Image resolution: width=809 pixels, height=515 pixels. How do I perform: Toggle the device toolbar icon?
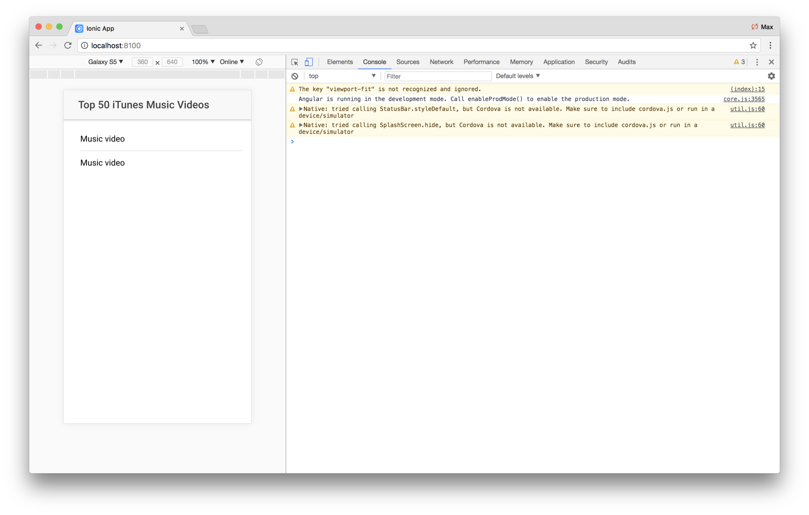click(x=308, y=62)
